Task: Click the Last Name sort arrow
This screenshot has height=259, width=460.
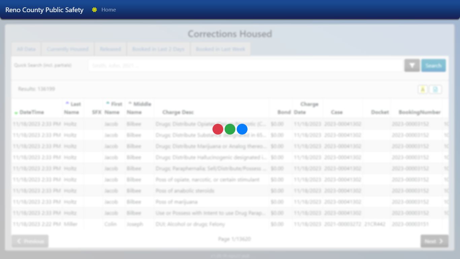Action: [x=67, y=103]
